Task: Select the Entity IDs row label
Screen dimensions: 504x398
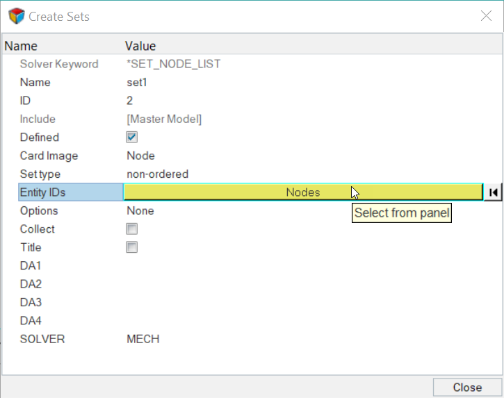Action: click(70, 192)
